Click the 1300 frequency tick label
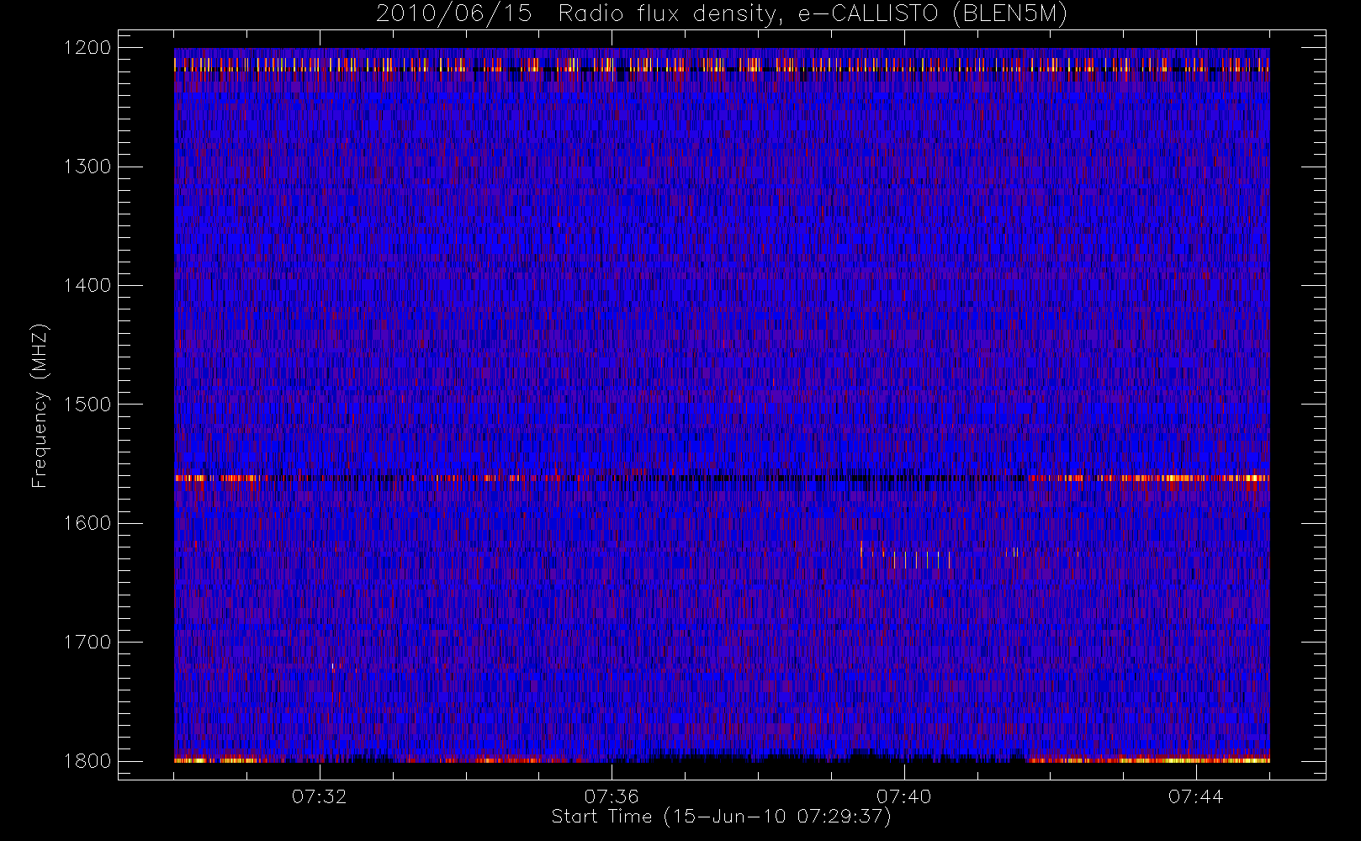This screenshot has height=841, width=1361. (87, 167)
